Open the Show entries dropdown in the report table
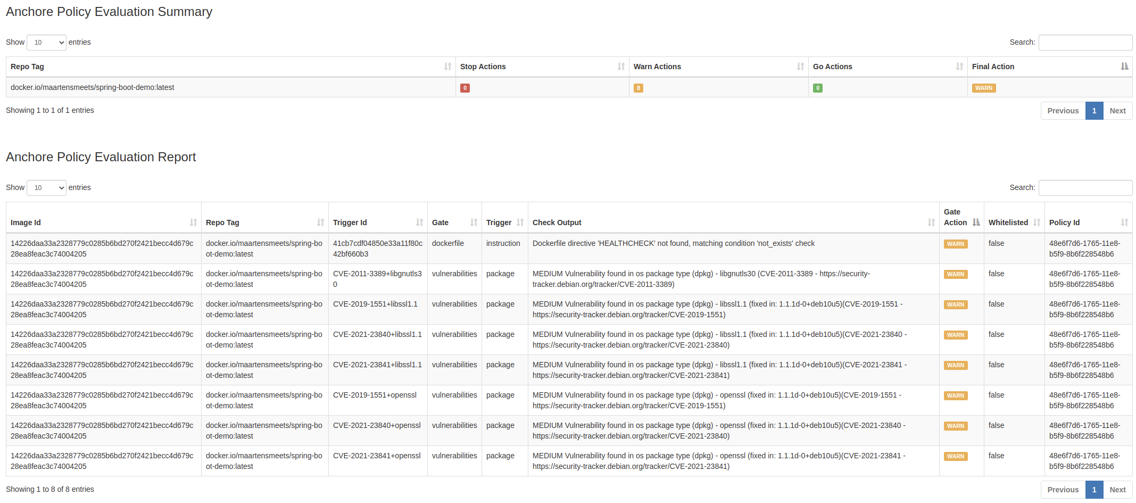The height and width of the screenshot is (503, 1136). pos(46,187)
